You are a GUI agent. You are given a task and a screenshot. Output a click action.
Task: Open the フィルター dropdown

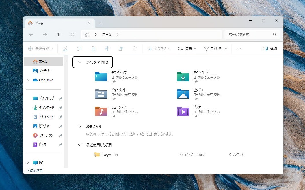215,49
